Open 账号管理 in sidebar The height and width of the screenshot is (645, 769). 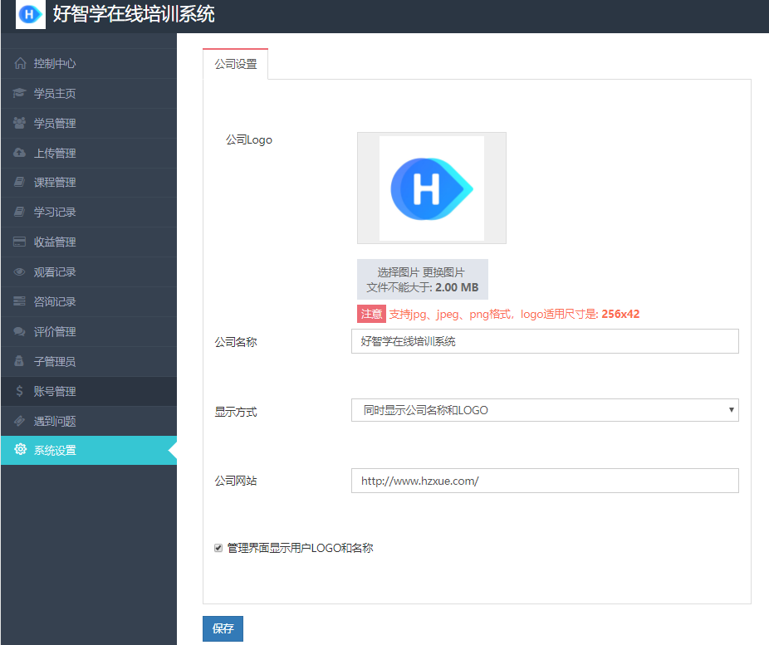coord(89,391)
